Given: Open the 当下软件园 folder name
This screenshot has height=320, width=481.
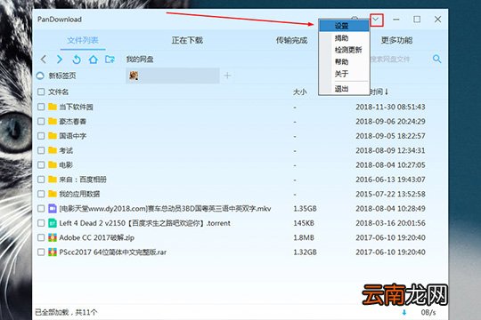Looking at the screenshot, I should pos(76,107).
